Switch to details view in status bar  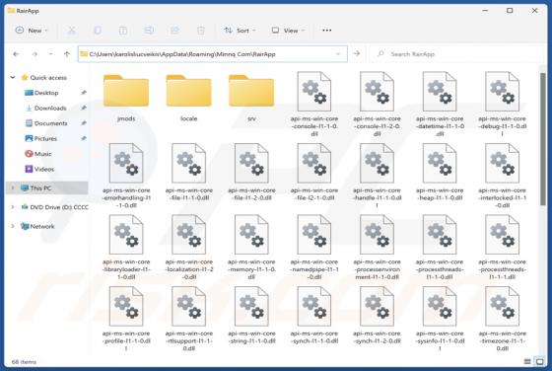point(527,361)
